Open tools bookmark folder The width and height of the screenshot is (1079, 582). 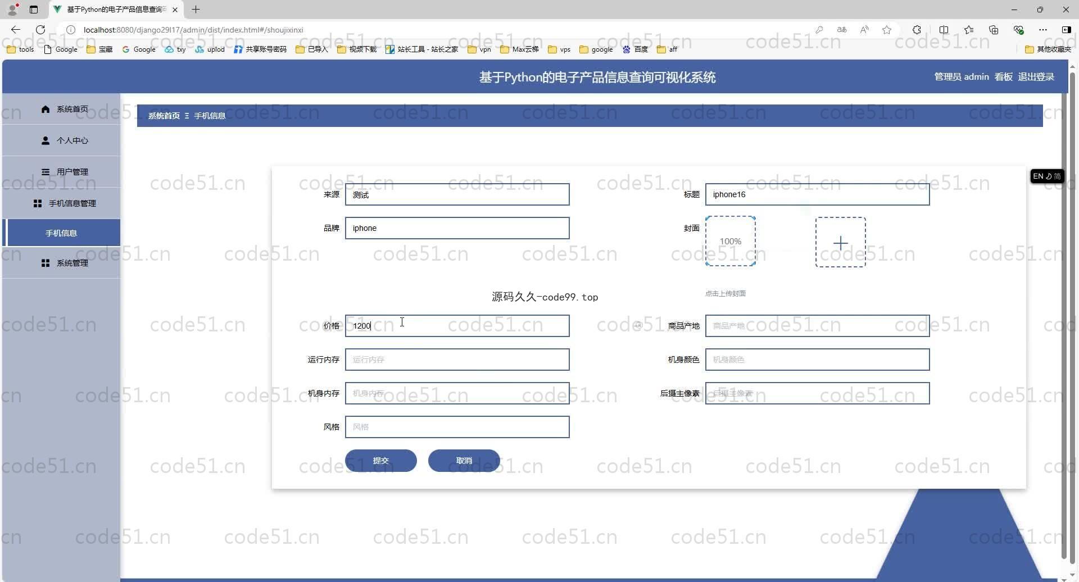point(20,49)
